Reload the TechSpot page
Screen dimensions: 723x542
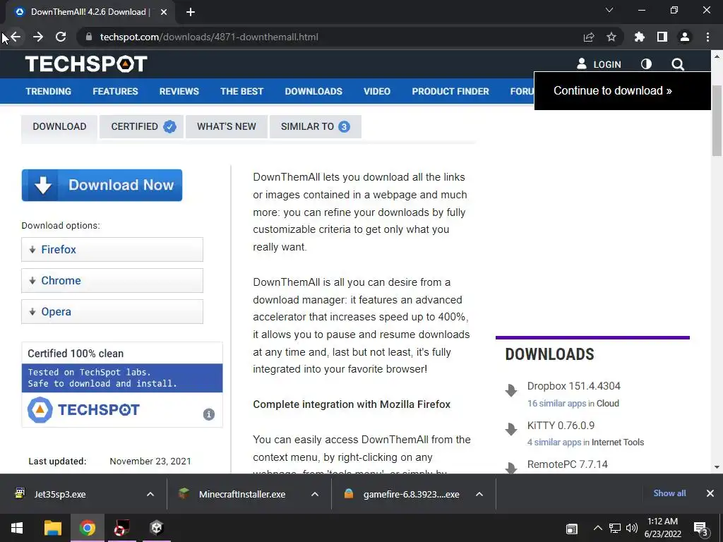[61, 37]
